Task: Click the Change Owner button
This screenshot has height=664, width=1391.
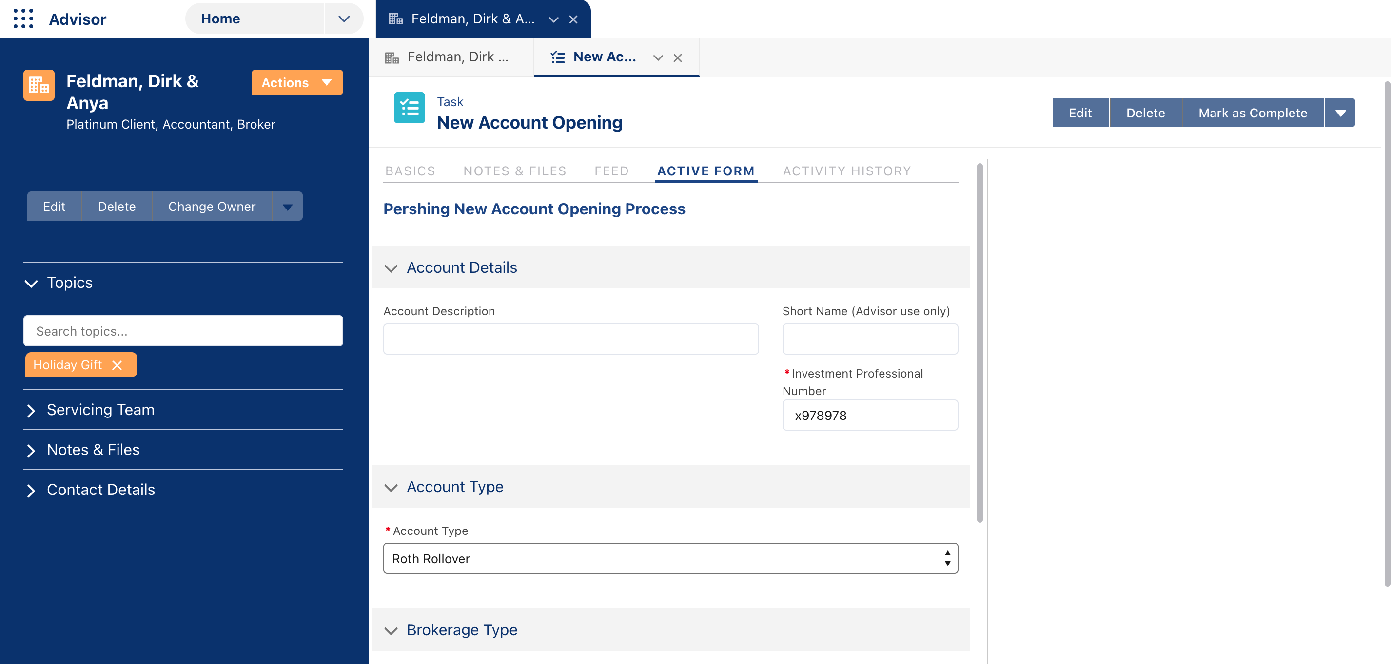Action: 212,207
